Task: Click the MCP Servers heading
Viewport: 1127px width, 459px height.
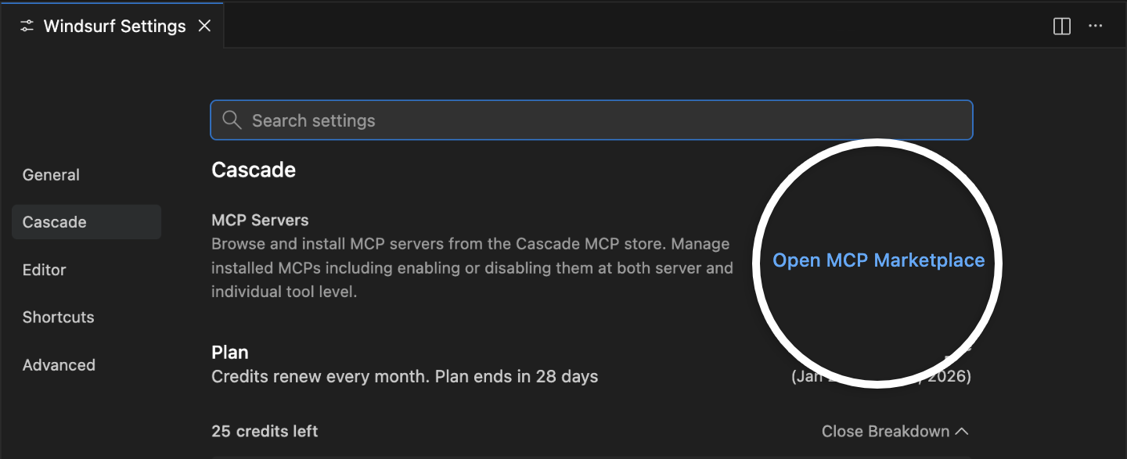Action: pos(260,220)
